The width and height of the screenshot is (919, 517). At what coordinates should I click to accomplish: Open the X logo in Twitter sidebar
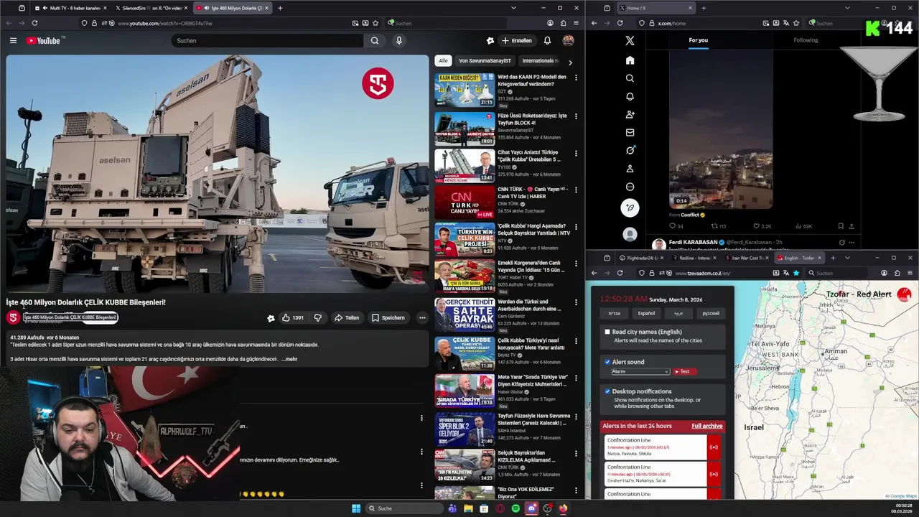(630, 41)
